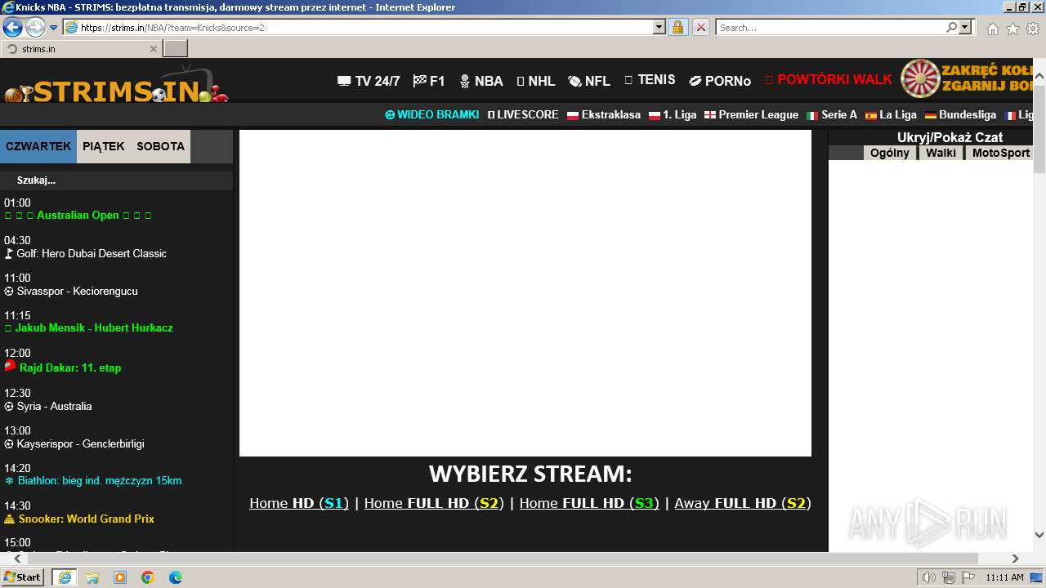Open the Tools gear icon

[x=1033, y=29]
